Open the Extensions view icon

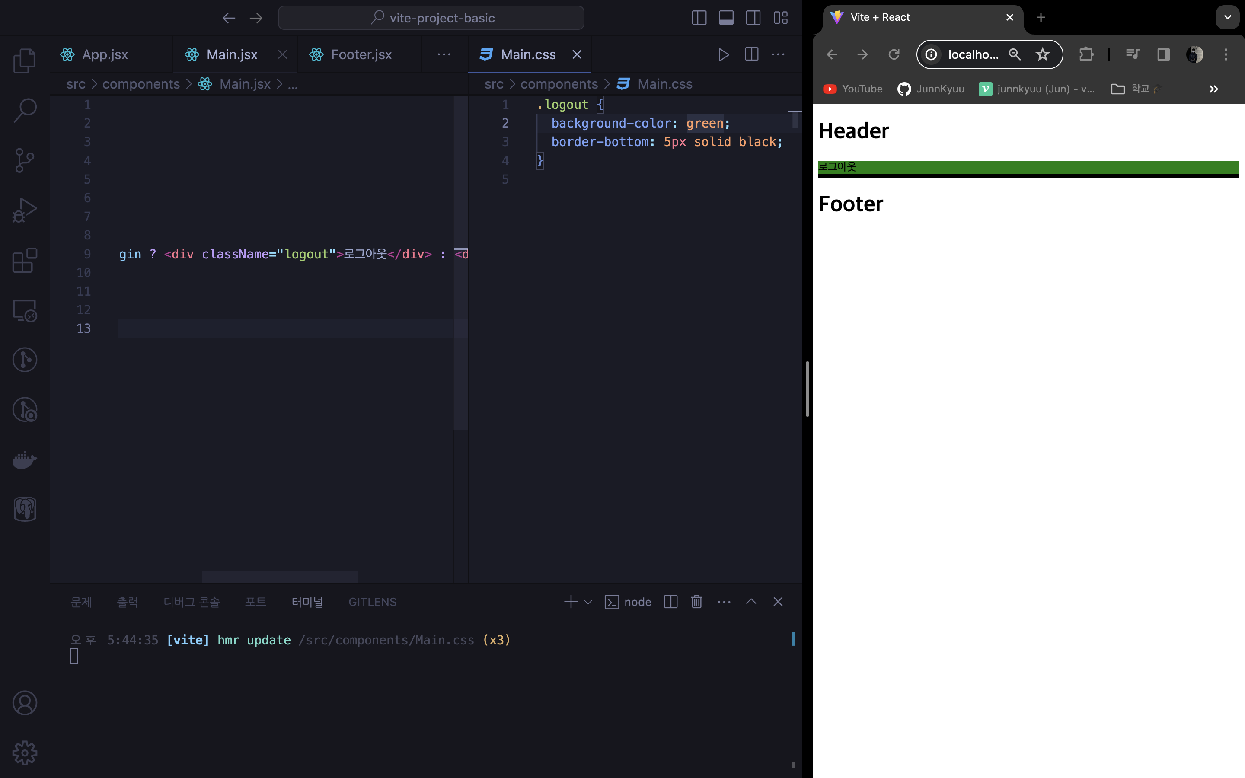[24, 260]
